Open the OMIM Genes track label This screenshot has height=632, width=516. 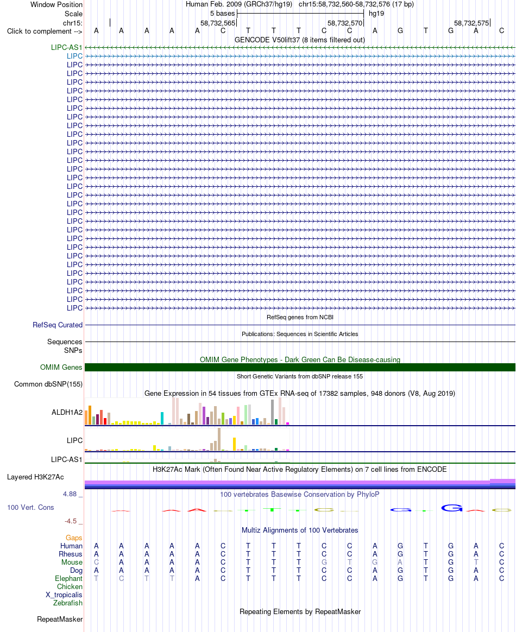(61, 367)
